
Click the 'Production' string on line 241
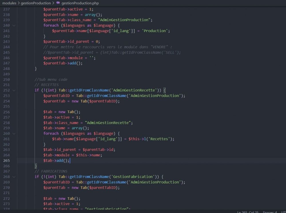click(x=155, y=31)
